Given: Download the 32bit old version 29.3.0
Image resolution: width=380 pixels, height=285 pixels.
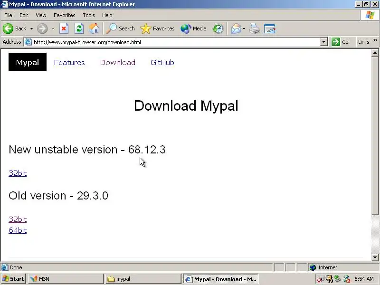Looking at the screenshot, I should pos(18,219).
